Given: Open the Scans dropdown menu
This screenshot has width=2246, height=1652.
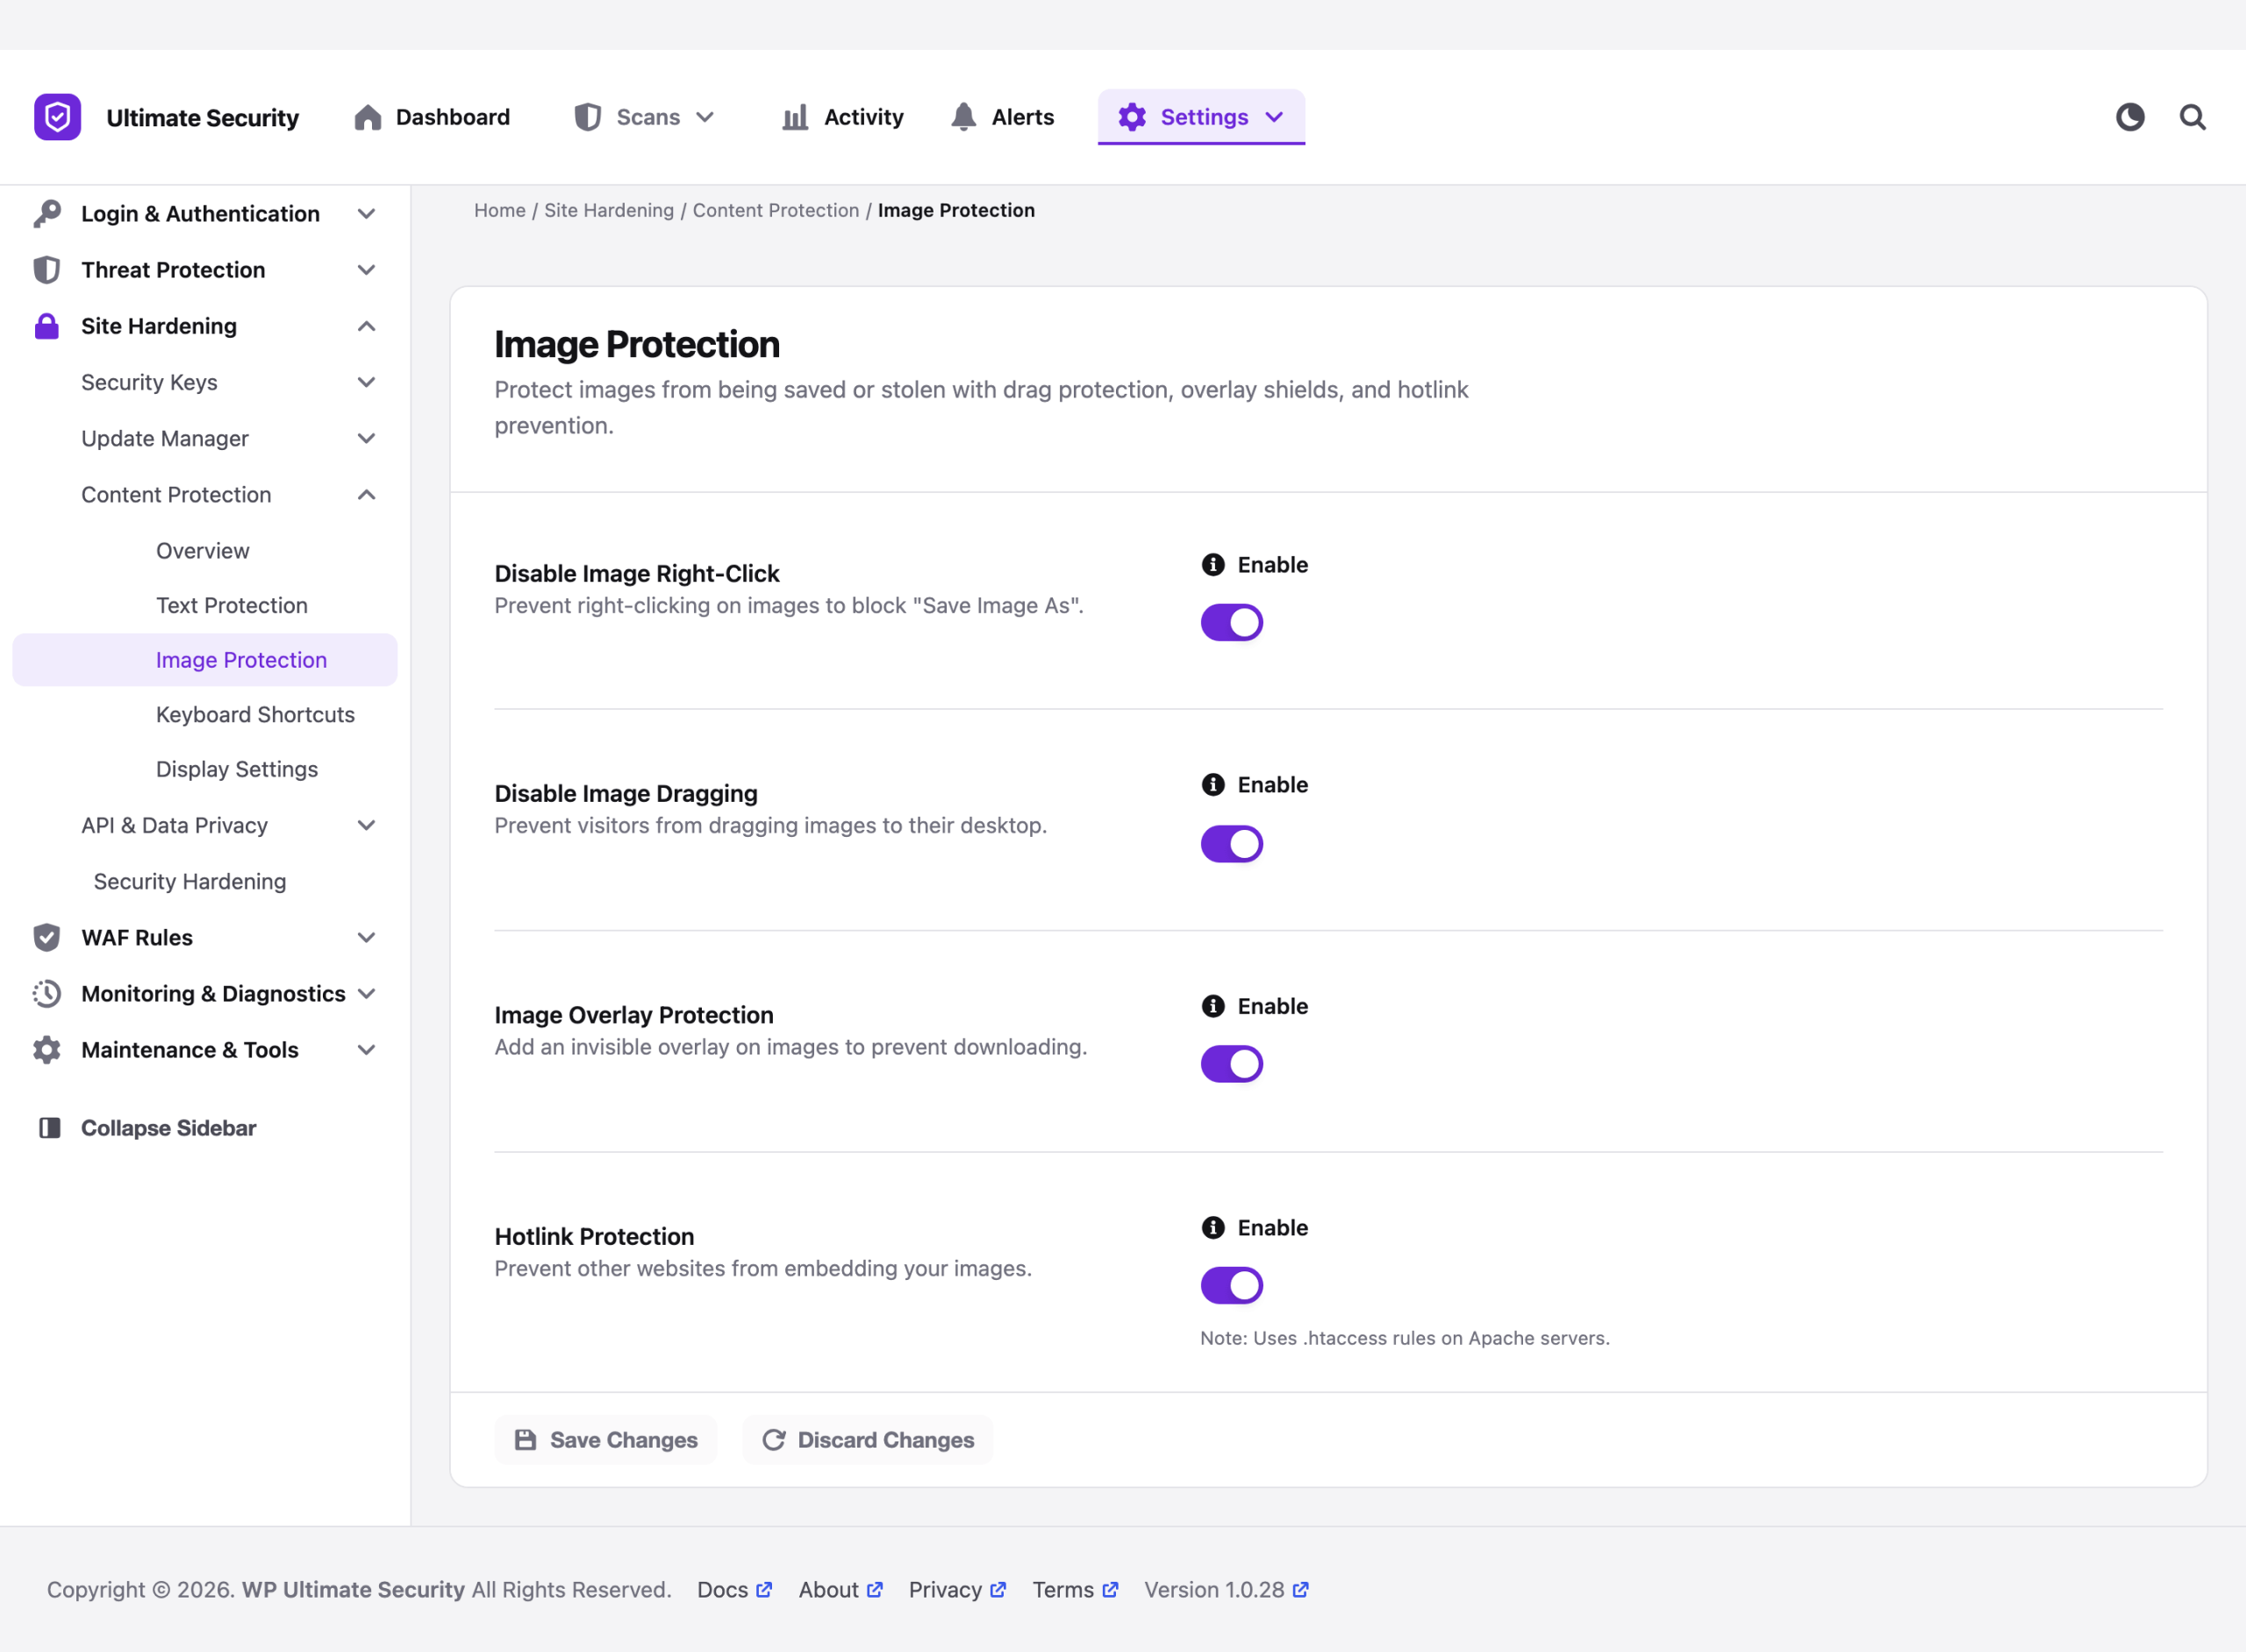Looking at the screenshot, I should click(x=645, y=117).
